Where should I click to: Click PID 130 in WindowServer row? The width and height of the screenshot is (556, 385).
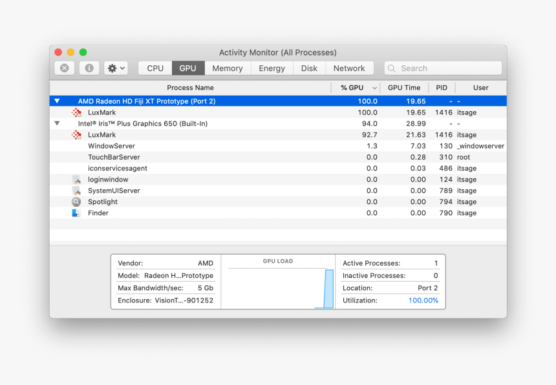446,146
